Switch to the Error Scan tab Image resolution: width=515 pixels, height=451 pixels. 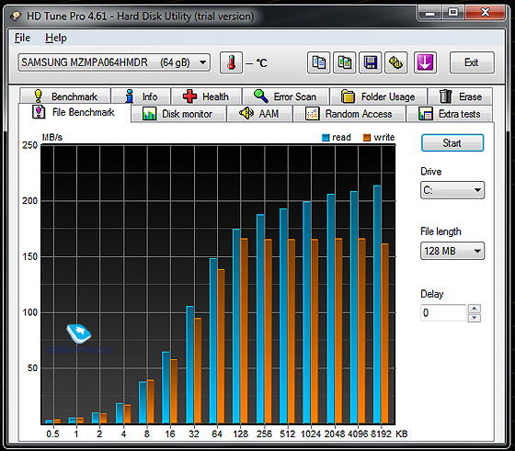[285, 96]
